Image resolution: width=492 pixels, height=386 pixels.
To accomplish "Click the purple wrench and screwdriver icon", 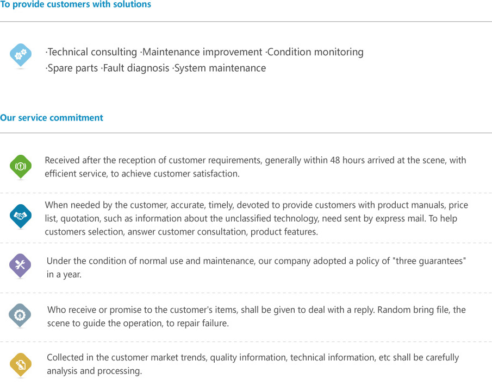I will point(20,265).
